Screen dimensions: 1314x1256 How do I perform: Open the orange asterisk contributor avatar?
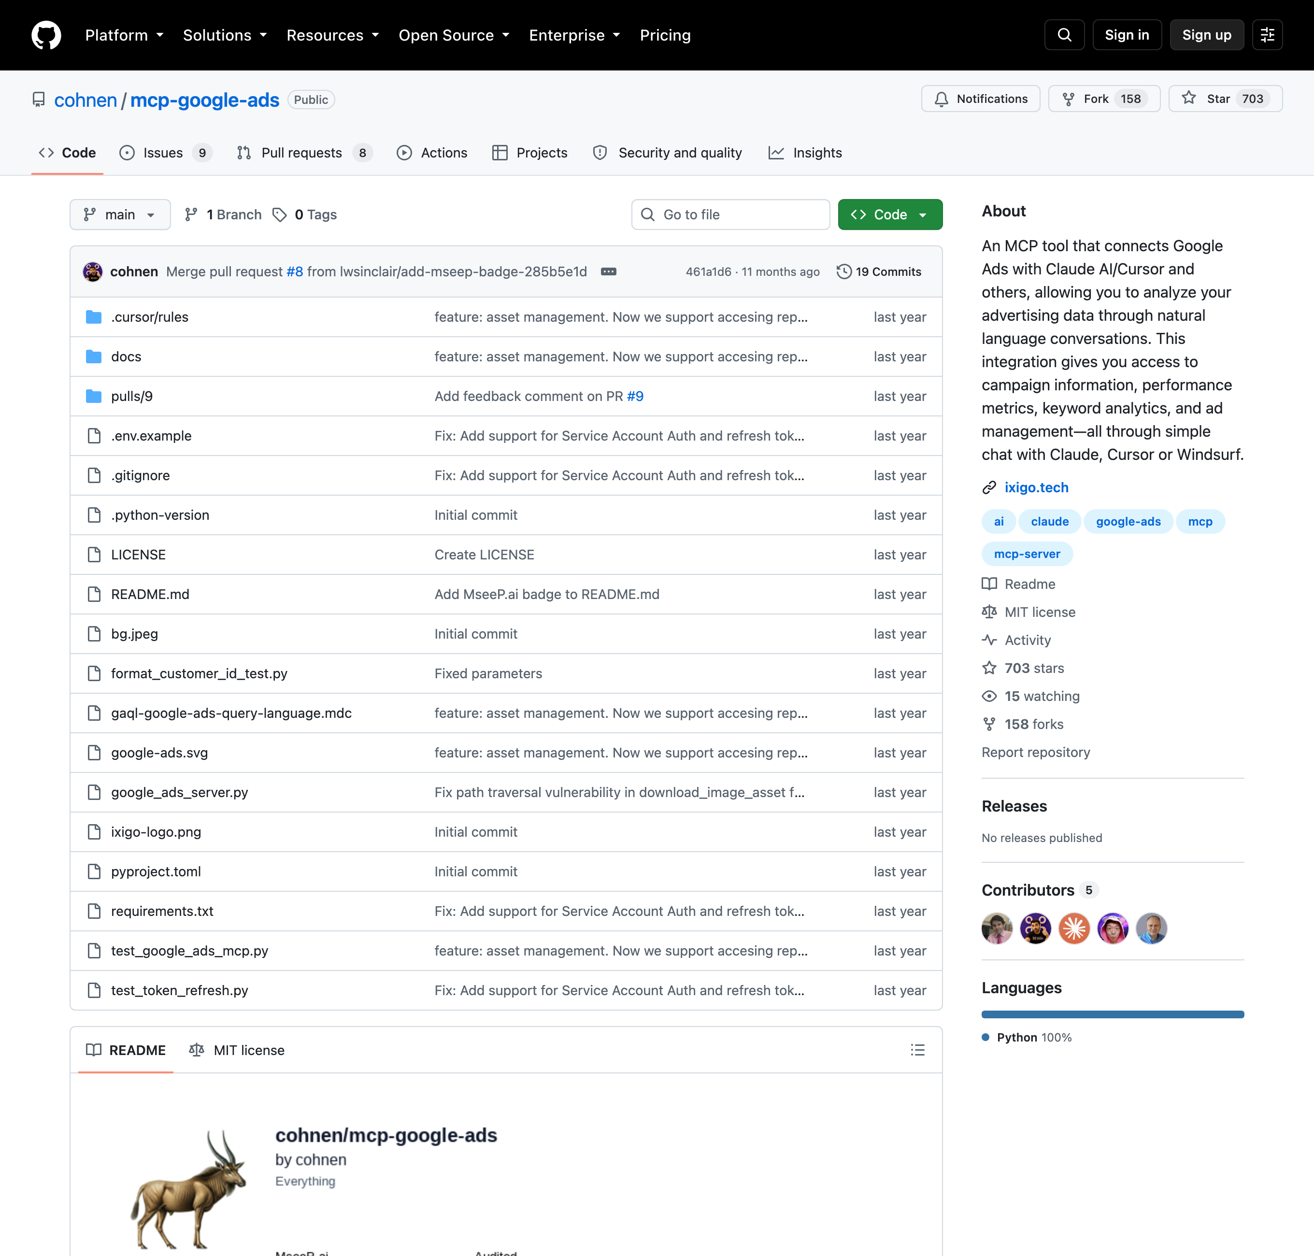tap(1074, 928)
